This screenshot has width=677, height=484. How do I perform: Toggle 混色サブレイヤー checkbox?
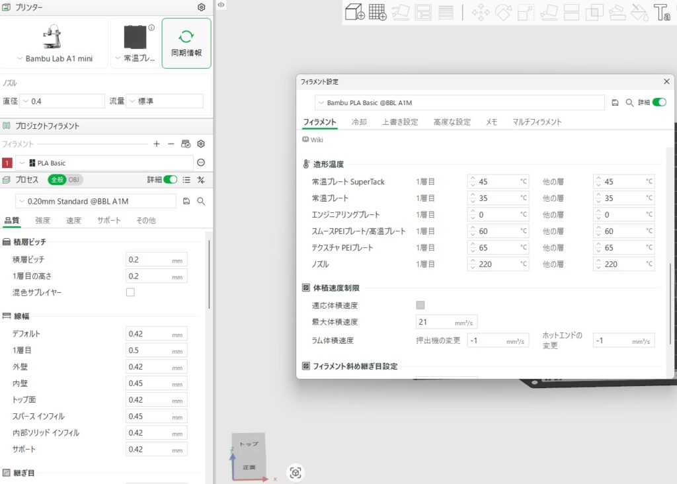click(x=130, y=292)
